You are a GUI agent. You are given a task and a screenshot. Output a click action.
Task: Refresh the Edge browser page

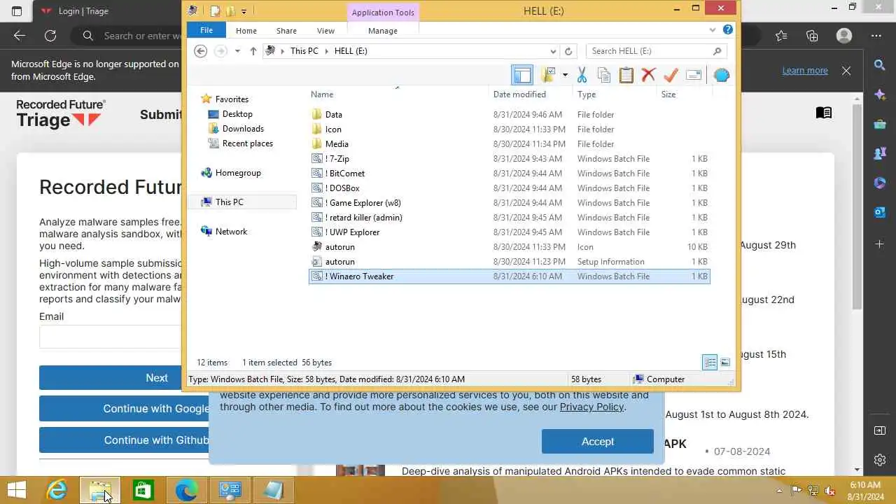[x=50, y=36]
